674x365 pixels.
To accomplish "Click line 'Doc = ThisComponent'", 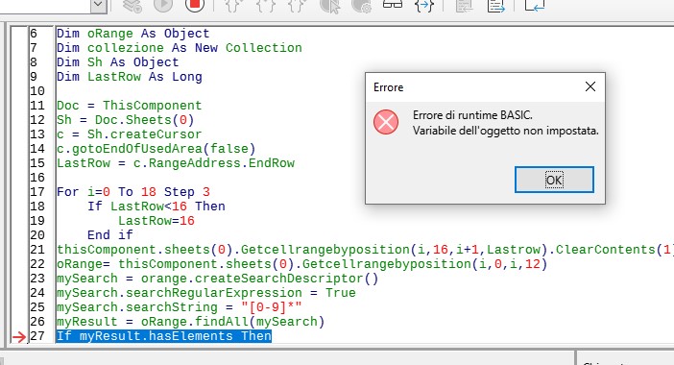I will [x=129, y=106].
